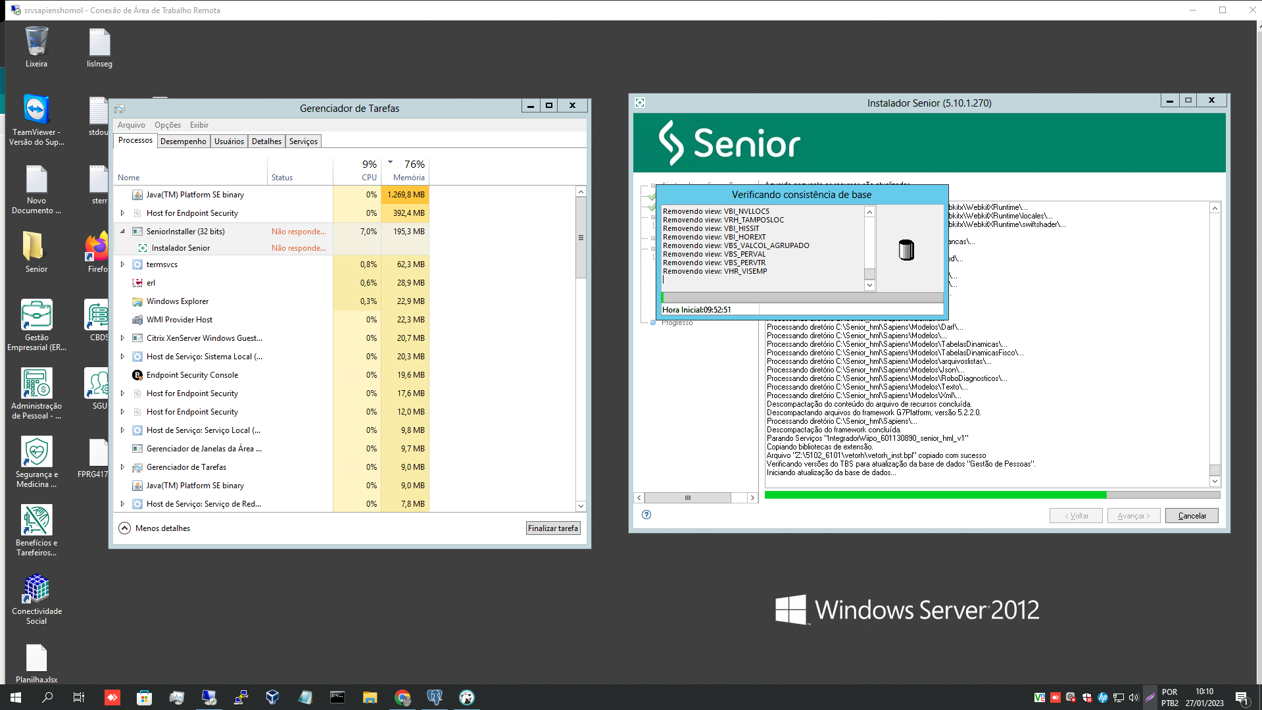Switch to the Detalhes tab
This screenshot has height=710, width=1262.
pyautogui.click(x=266, y=141)
